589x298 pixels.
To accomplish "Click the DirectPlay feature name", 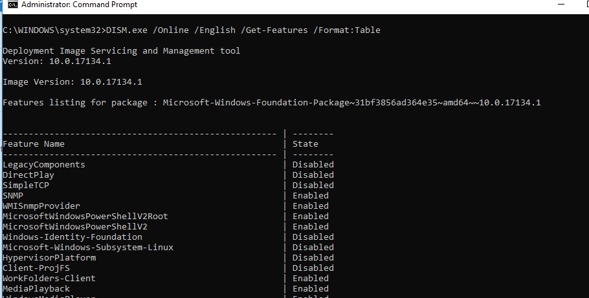I will click(28, 175).
